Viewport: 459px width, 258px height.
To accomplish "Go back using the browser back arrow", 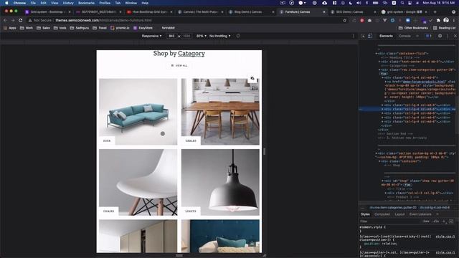I will click(x=5, y=20).
